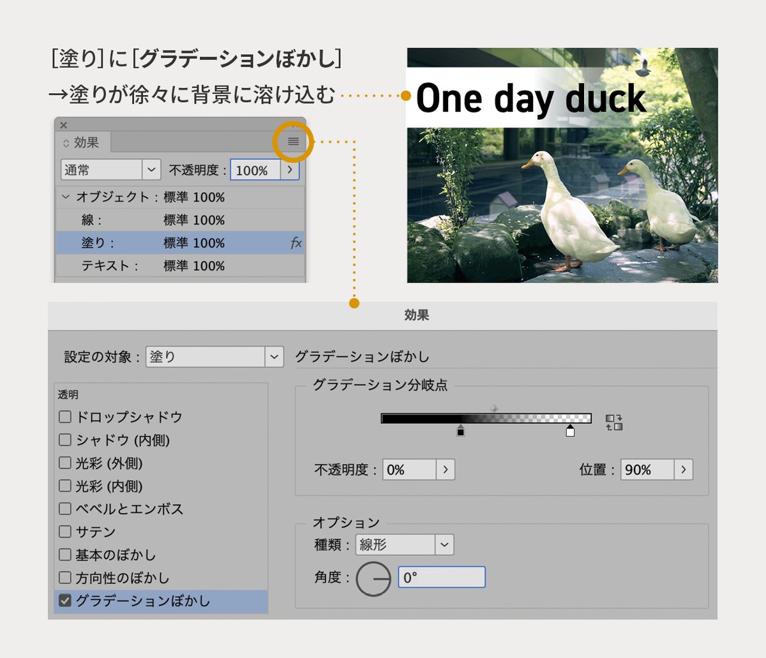Screen dimensions: 766x658
Task: Click the reverse gradient icon
Action: click(614, 422)
